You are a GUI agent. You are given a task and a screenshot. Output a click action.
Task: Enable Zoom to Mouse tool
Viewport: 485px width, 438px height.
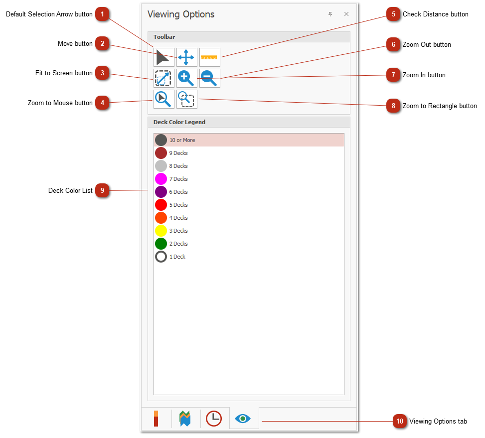point(163,99)
